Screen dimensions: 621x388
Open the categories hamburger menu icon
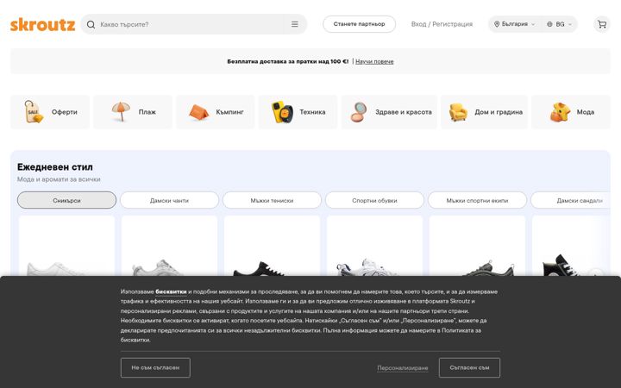tap(295, 24)
